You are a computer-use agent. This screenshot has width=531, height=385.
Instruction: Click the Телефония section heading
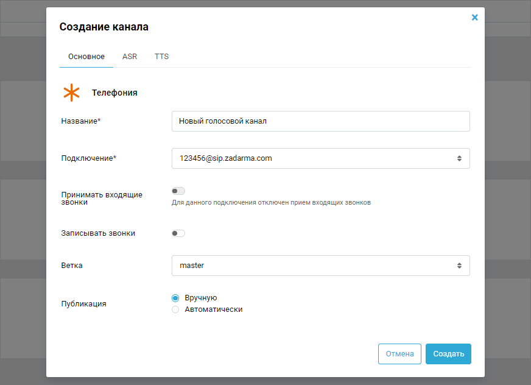click(x=114, y=93)
